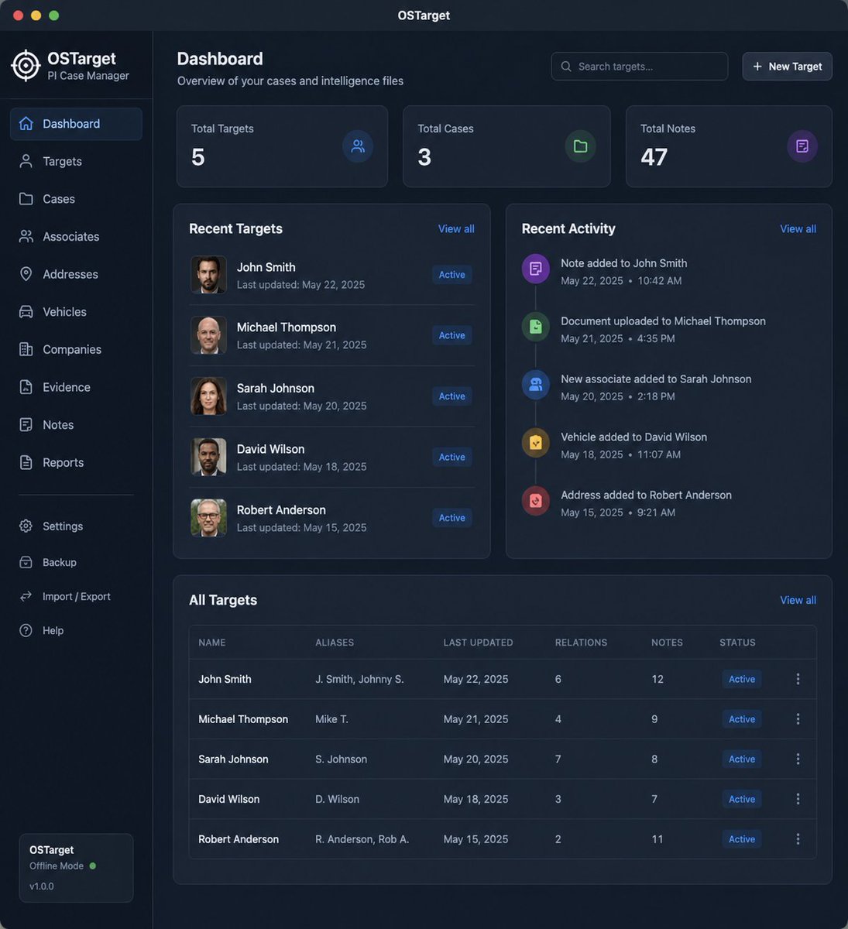Click Robert Anderson's avatar photo
The width and height of the screenshot is (848, 929).
208,518
